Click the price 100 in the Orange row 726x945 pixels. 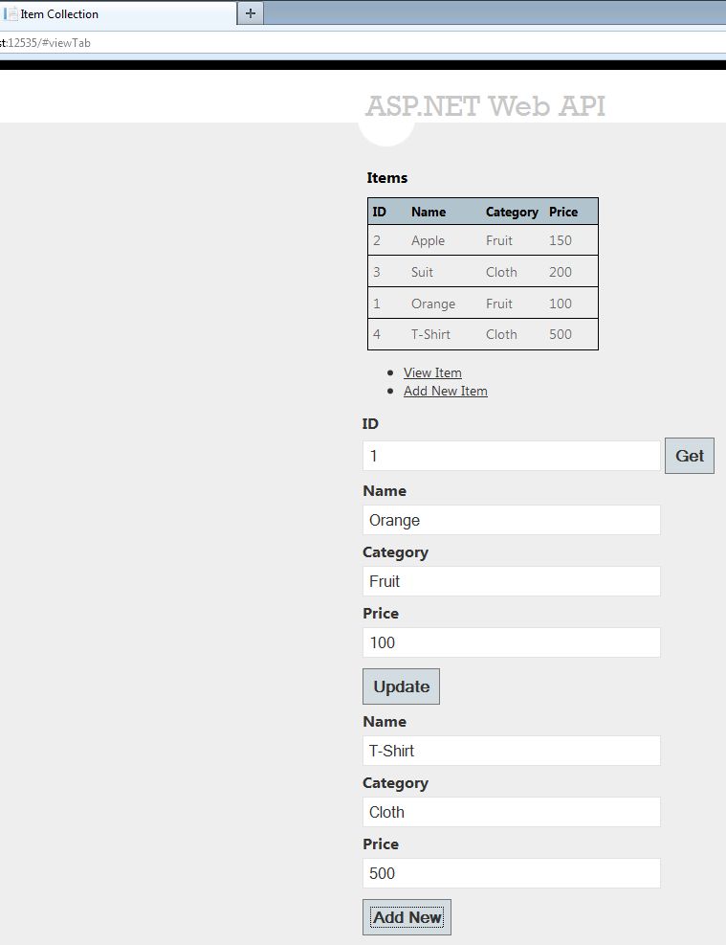pyautogui.click(x=561, y=304)
